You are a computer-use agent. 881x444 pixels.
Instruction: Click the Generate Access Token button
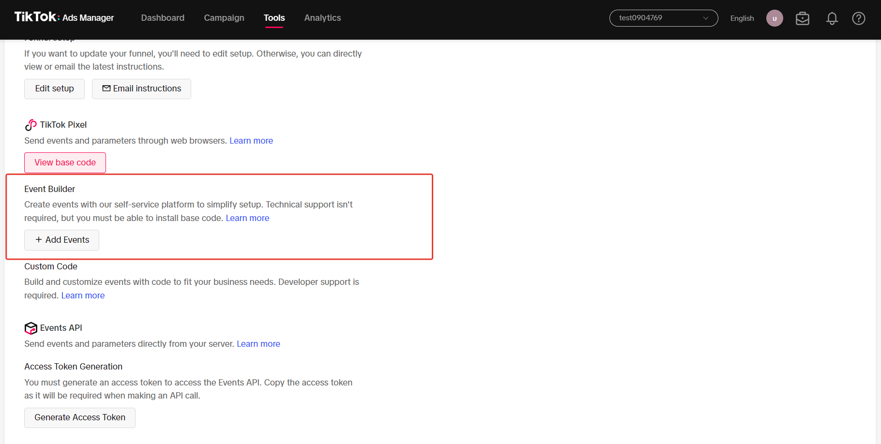[x=80, y=417]
